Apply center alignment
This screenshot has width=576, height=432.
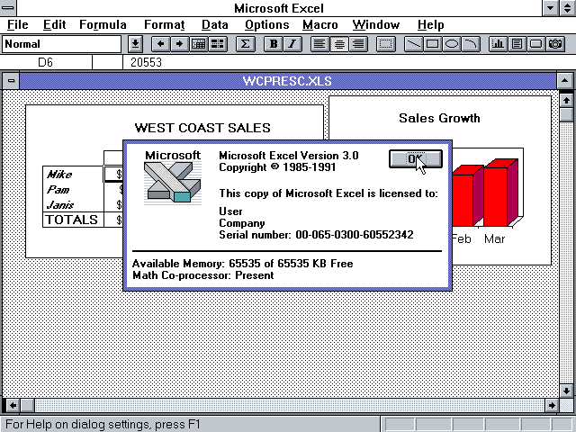[x=339, y=44]
